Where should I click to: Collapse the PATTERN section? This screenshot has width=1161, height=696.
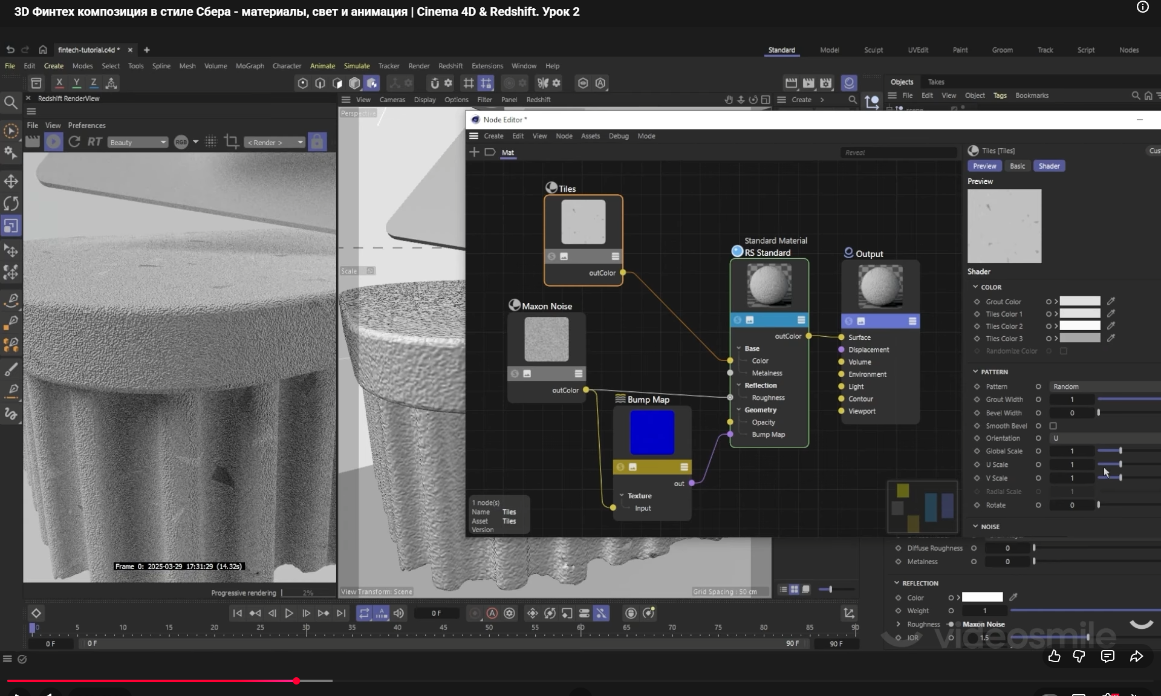tap(975, 372)
